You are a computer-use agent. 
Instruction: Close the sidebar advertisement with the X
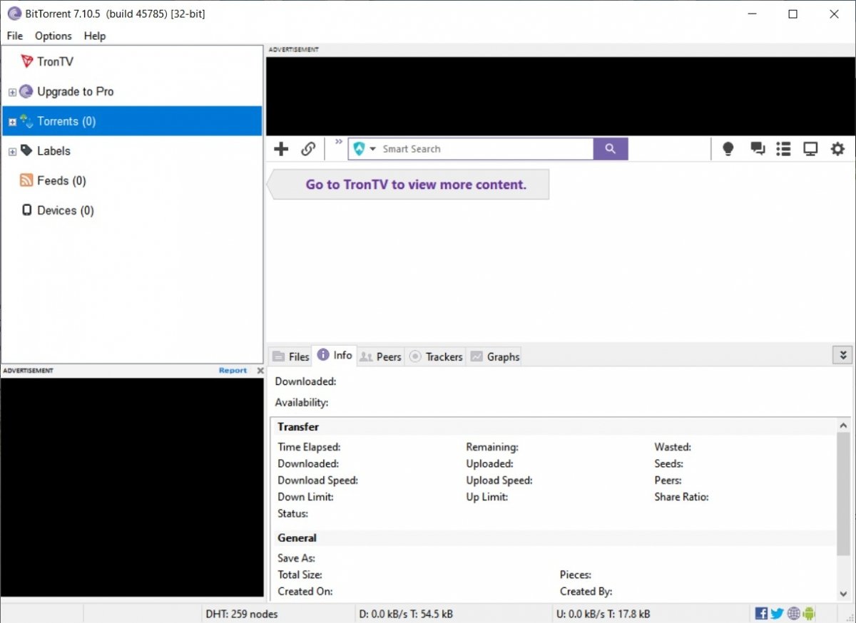(x=260, y=371)
